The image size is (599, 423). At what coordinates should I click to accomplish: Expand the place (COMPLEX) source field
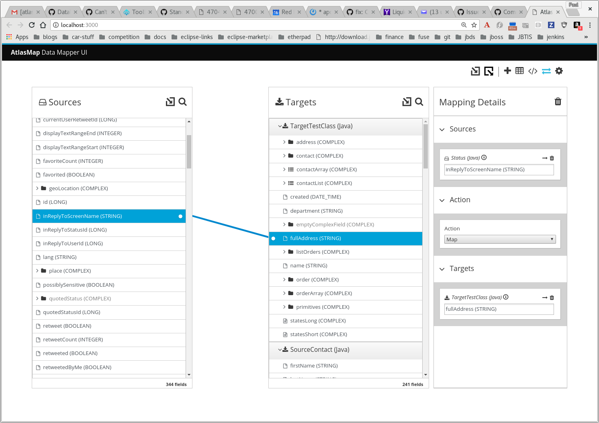(37, 271)
